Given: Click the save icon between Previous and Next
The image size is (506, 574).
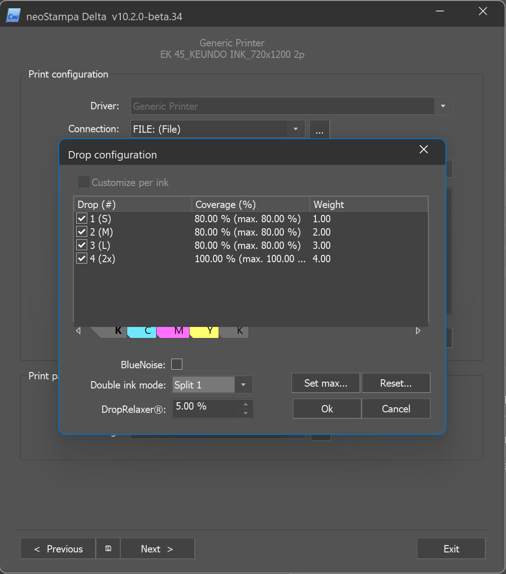Looking at the screenshot, I should pos(108,548).
